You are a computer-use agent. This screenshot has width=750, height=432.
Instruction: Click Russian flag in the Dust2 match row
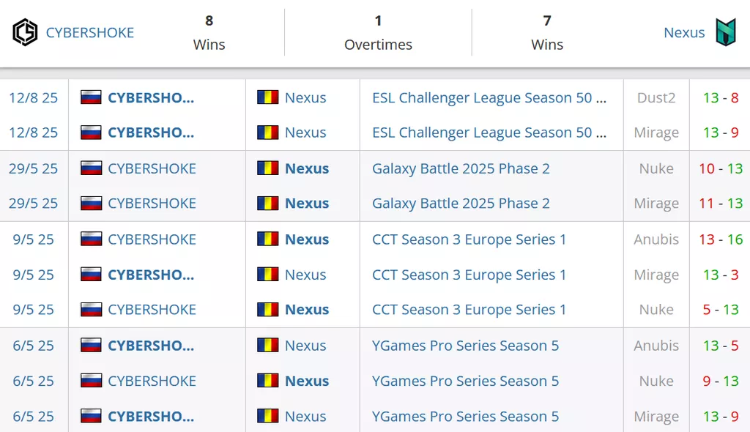pos(91,97)
